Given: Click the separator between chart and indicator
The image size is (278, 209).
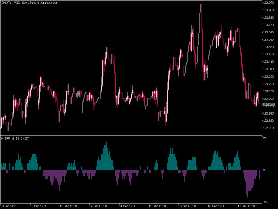Looking at the screenshot, I should (130, 136).
